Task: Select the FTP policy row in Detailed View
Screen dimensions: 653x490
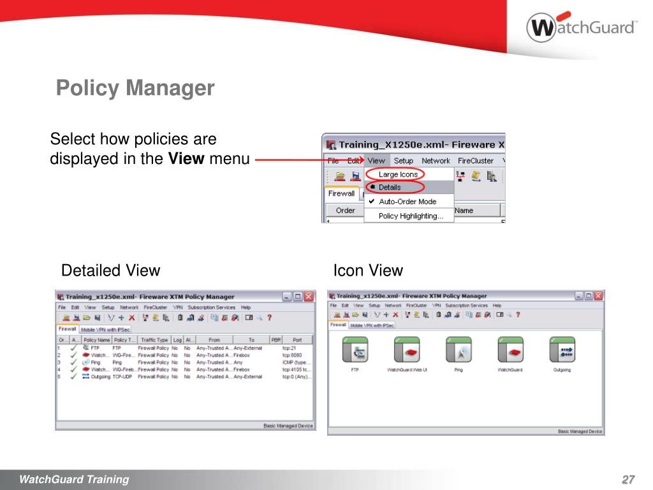Action: (x=185, y=348)
